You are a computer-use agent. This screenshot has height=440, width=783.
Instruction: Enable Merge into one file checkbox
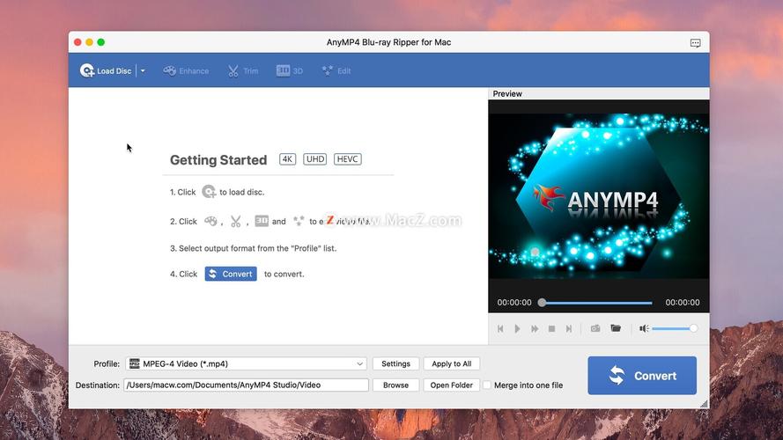pos(487,385)
